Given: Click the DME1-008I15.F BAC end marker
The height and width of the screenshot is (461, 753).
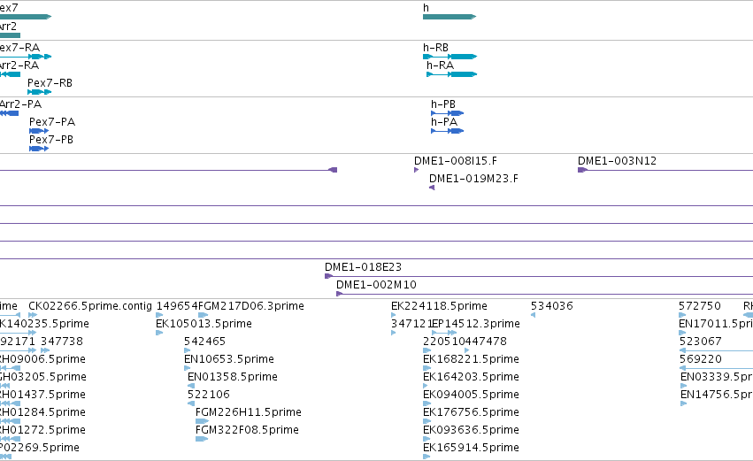Looking at the screenshot, I should click(417, 170).
